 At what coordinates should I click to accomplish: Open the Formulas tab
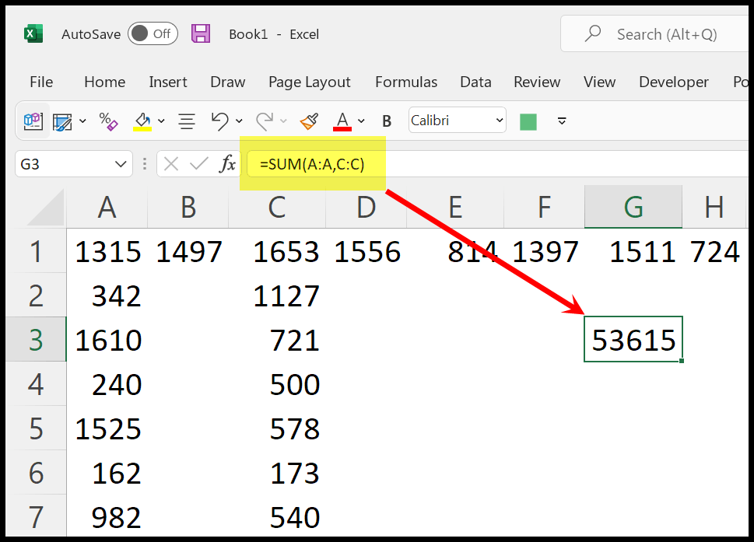406,82
